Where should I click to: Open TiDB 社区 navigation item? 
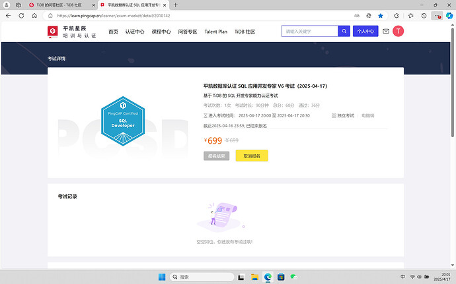point(245,32)
